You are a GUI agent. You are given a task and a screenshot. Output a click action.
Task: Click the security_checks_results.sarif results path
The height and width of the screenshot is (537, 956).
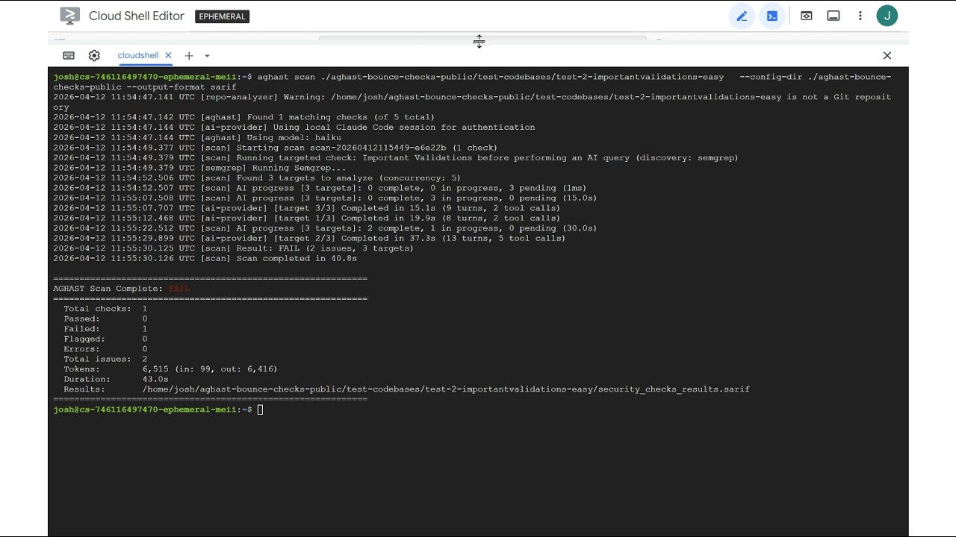pos(446,389)
